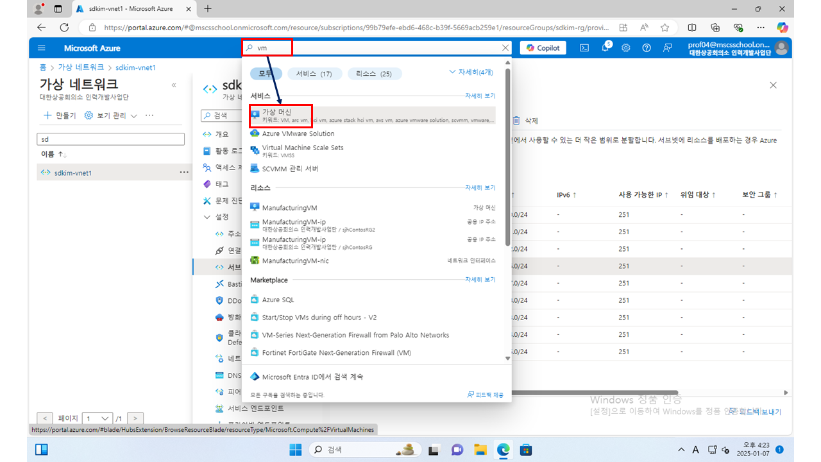Select SCVMM 관리 서버 result
821x462 pixels.
point(290,169)
